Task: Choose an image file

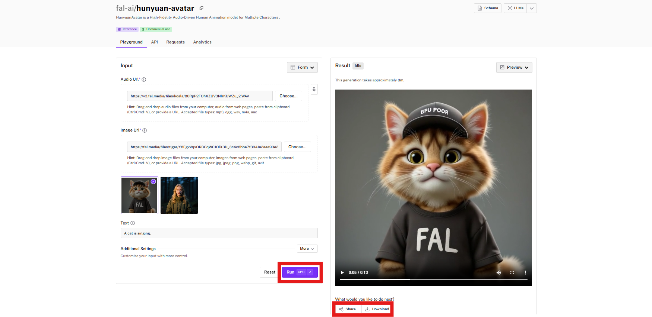Action: pyautogui.click(x=297, y=147)
